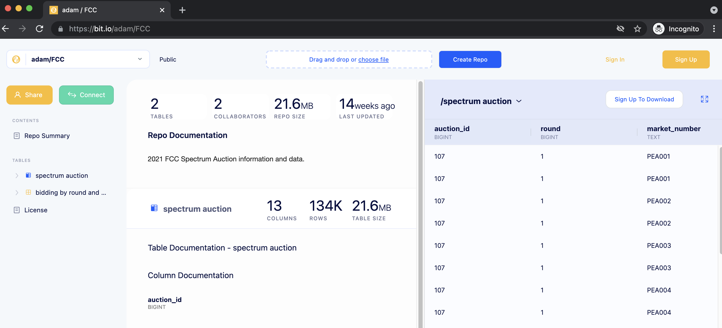Click the blue table icon beside spectrum auction heading
The width and height of the screenshot is (722, 328).
click(154, 208)
